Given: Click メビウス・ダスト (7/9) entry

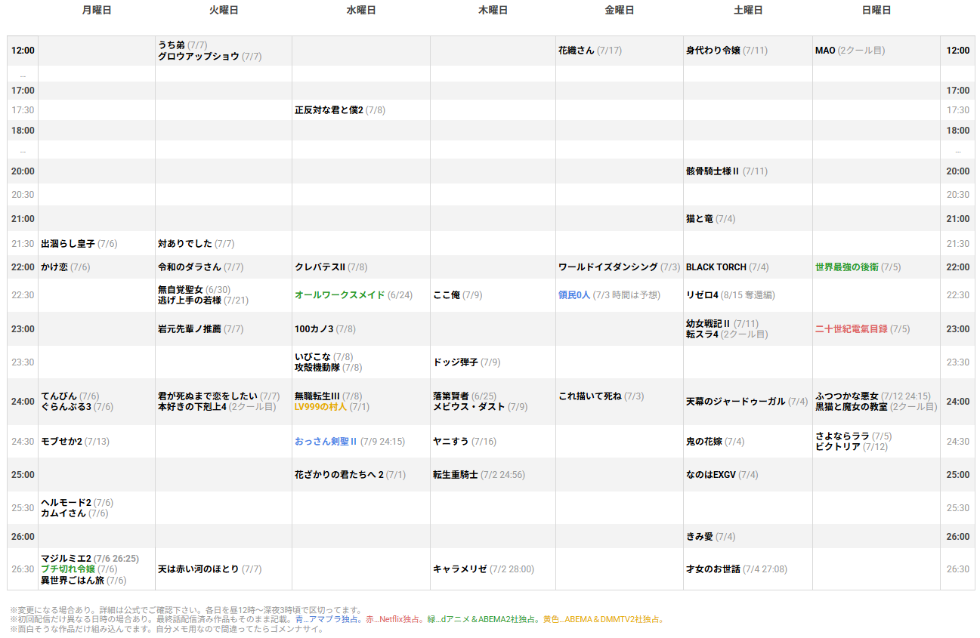Looking at the screenshot, I should point(481,407).
